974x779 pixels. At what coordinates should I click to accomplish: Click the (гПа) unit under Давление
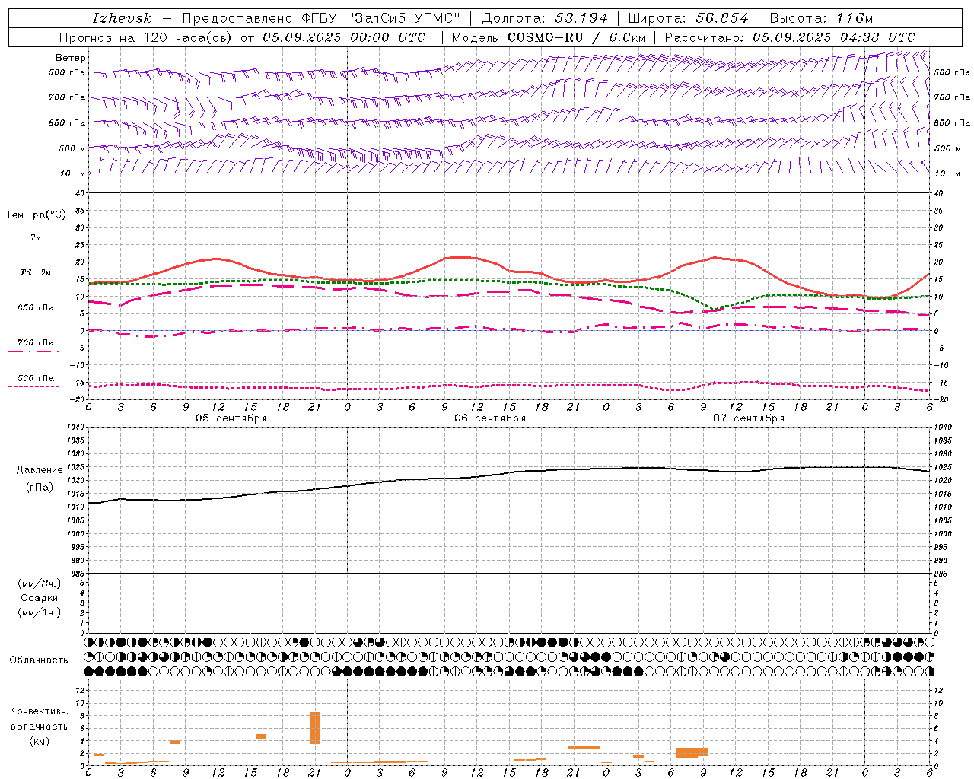tap(40, 487)
